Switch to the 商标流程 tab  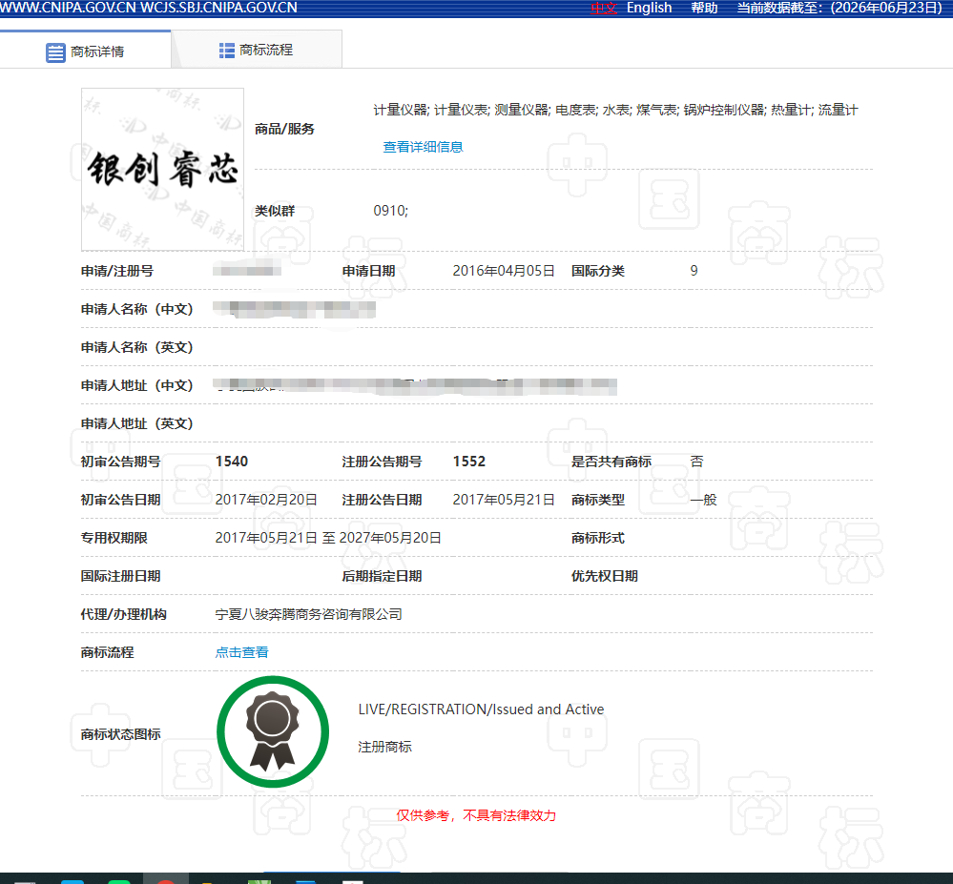click(257, 50)
